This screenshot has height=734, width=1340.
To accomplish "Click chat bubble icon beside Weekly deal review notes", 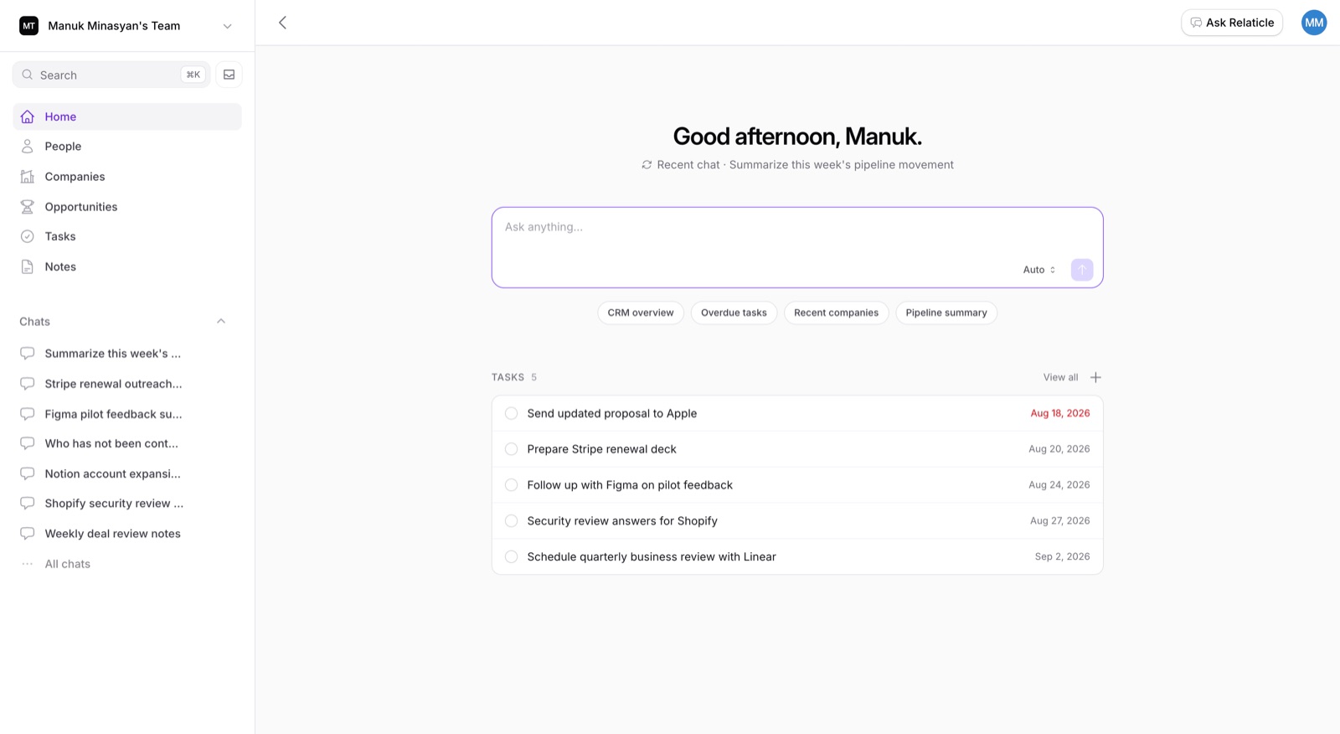I will (x=28, y=534).
